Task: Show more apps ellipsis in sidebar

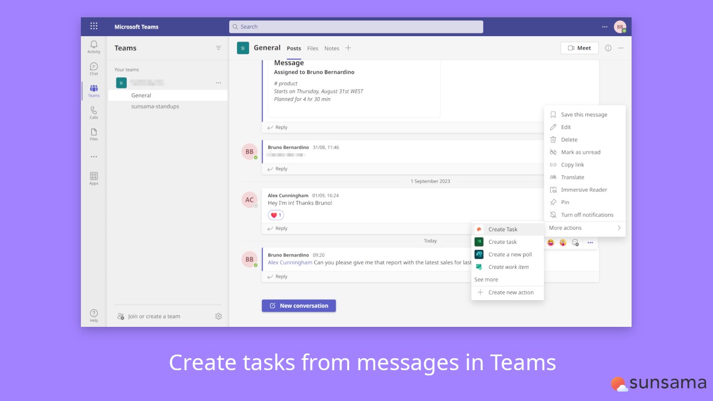Action: coord(94,157)
